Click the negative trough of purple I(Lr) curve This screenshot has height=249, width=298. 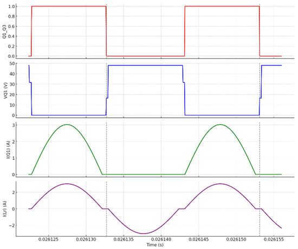click(144, 233)
